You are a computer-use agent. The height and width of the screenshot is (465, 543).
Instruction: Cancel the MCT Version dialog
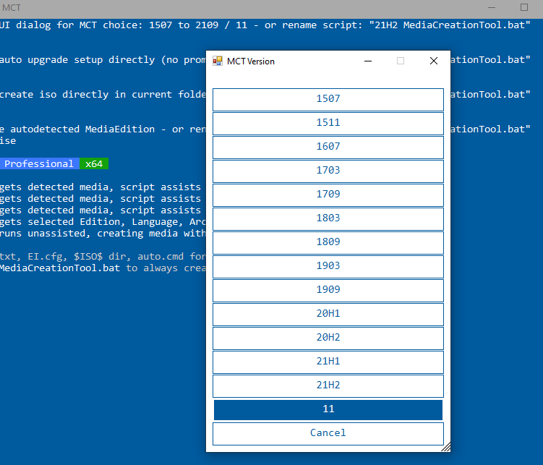click(x=328, y=434)
